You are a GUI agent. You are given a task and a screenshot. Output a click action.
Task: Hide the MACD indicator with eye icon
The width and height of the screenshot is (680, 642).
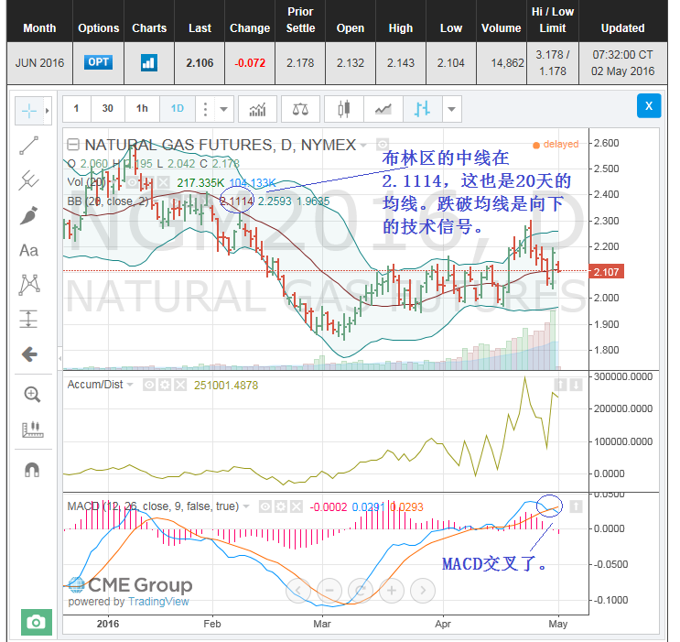264,506
